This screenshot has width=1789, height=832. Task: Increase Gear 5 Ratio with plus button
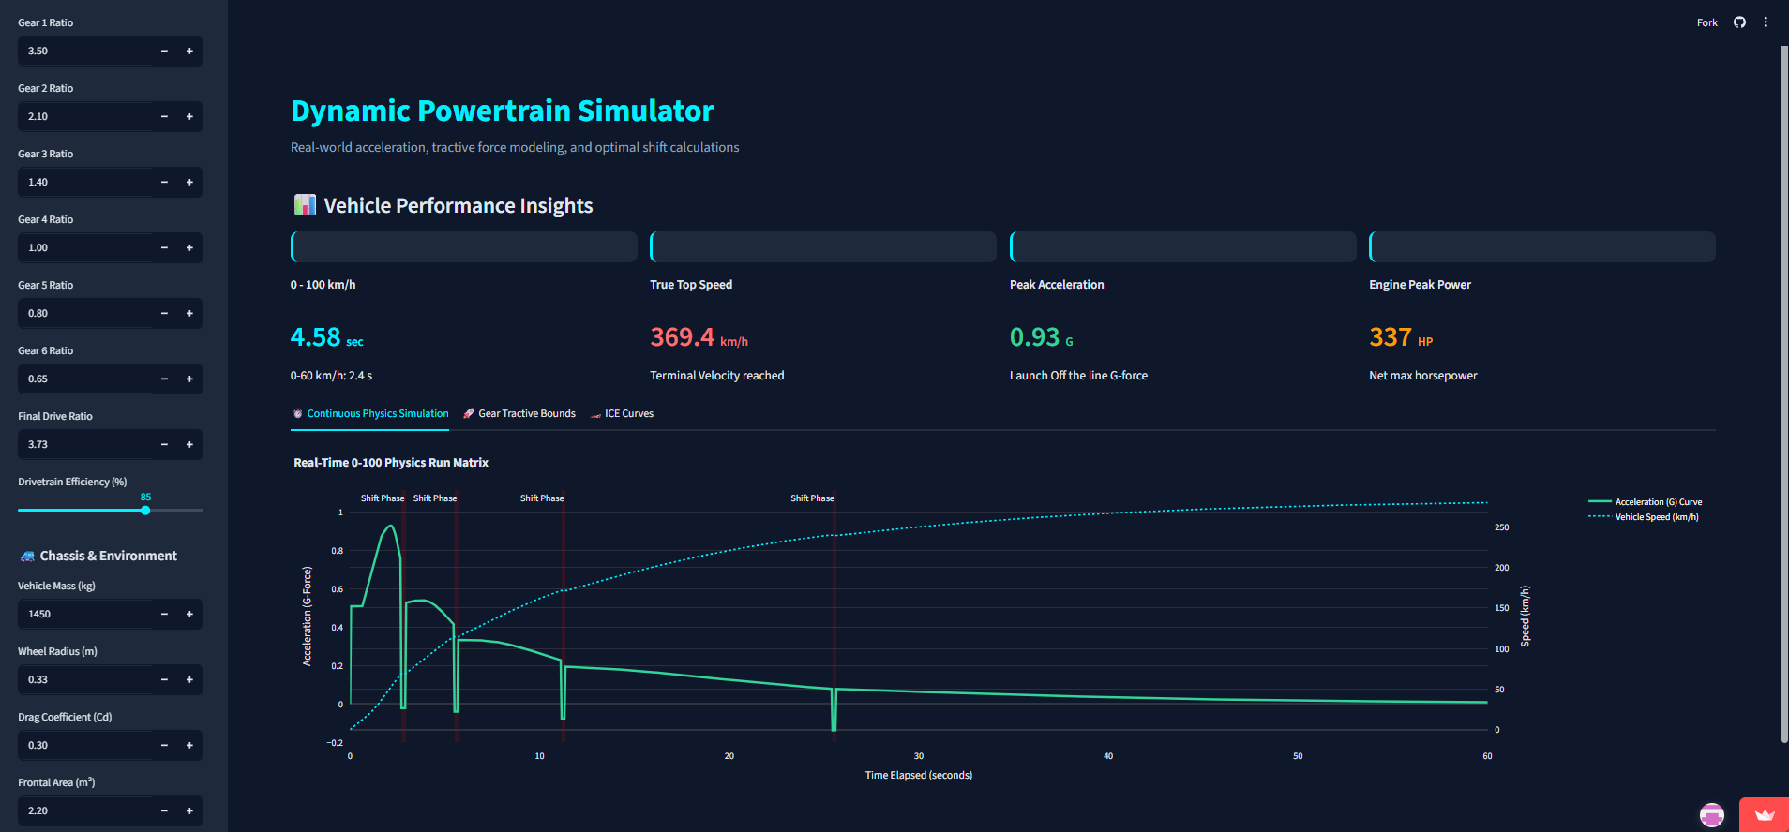click(189, 313)
